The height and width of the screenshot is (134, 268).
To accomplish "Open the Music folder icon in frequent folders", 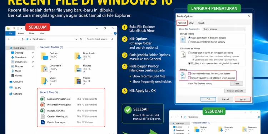I will [x=44, y=81].
